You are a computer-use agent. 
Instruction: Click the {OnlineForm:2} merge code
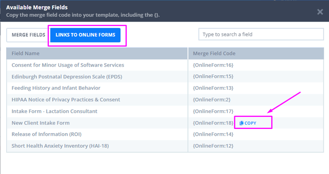(x=211, y=100)
